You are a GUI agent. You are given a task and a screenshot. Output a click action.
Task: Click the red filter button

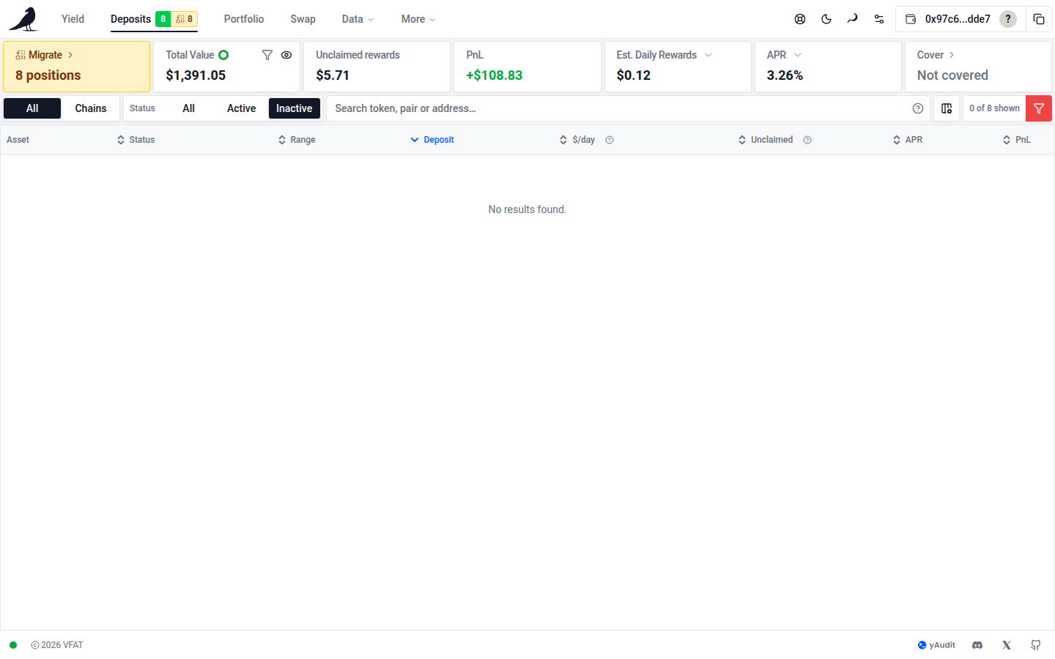click(x=1039, y=108)
